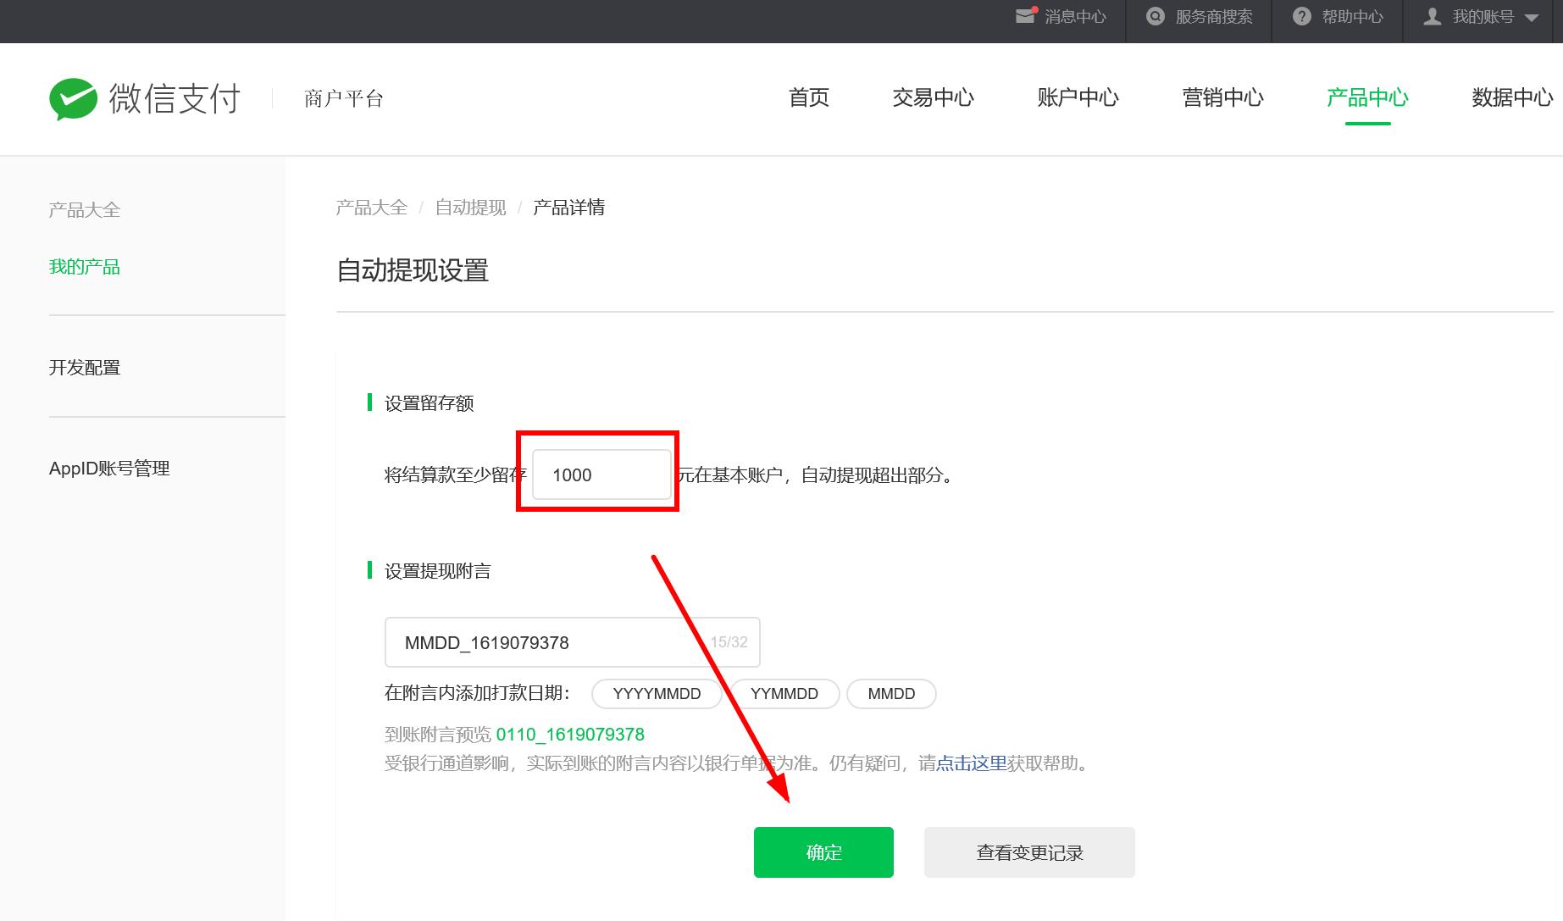Switch to the 营销中心 tab
1563x921 pixels.
click(x=1222, y=97)
